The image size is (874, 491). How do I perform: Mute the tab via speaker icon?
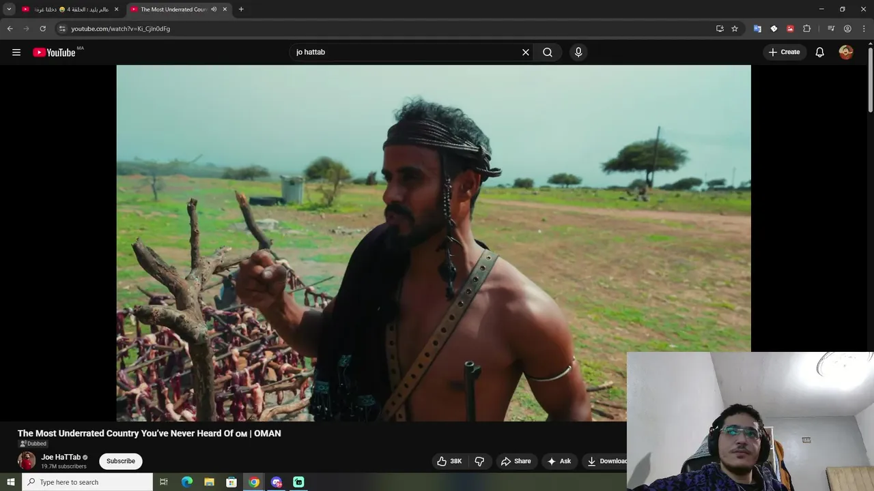214,10
